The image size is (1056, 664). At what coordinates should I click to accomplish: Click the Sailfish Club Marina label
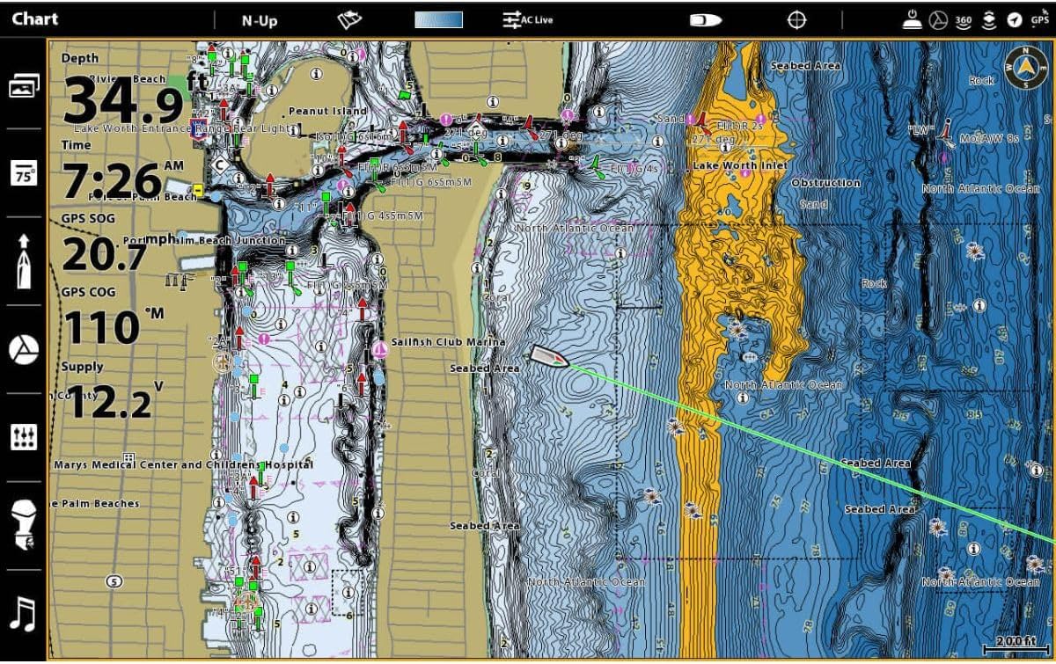[448, 342]
